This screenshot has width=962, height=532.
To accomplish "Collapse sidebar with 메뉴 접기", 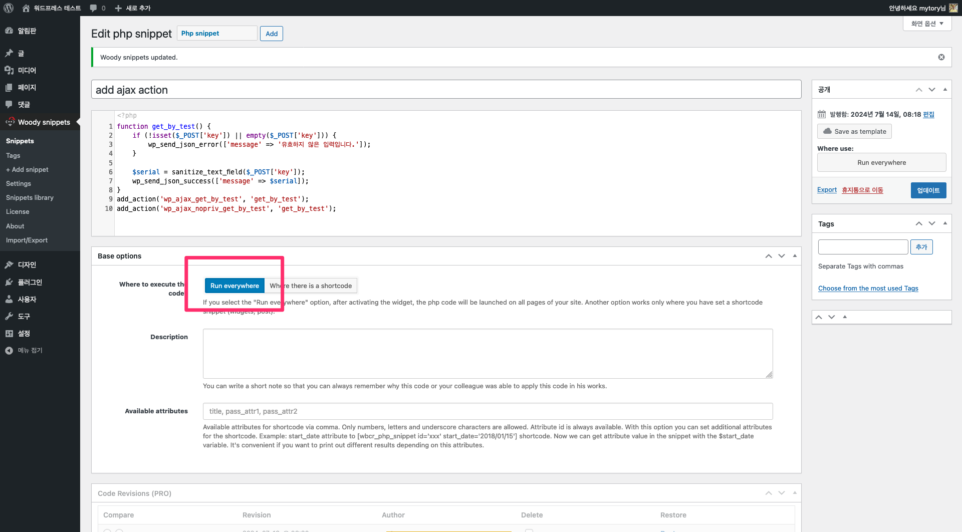I will 30,350.
